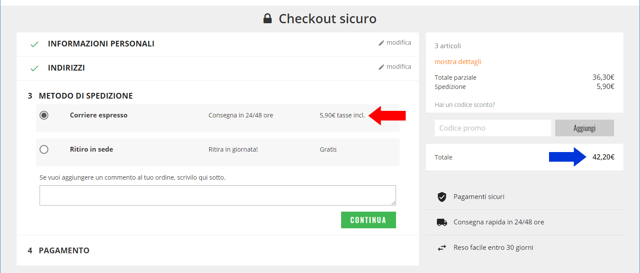Select the Corriere espresso radio button

point(44,115)
